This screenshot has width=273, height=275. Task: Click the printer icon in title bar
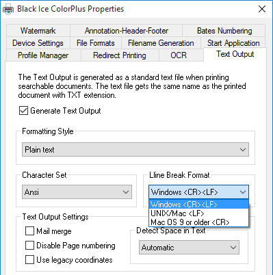tap(8, 10)
